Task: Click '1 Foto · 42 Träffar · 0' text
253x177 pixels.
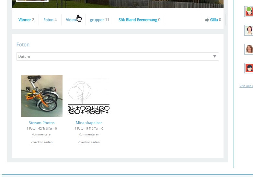Action: [42, 129]
